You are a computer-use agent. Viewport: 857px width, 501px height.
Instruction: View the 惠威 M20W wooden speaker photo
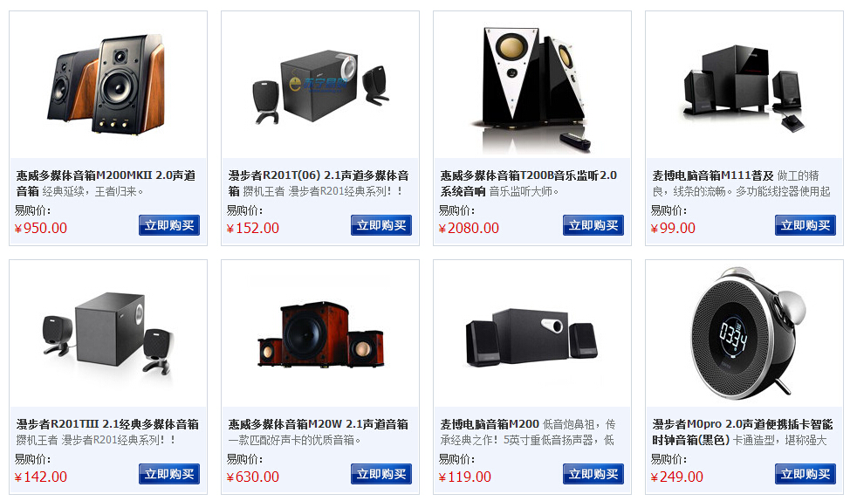[x=320, y=333]
